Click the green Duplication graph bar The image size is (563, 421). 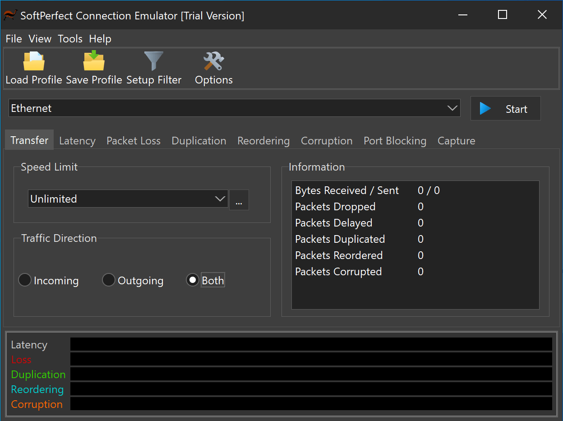pyautogui.click(x=311, y=374)
